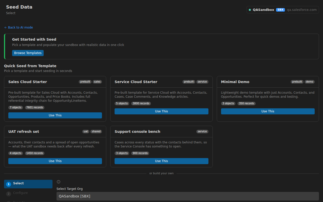Click the 350 records badge

coord(247,104)
